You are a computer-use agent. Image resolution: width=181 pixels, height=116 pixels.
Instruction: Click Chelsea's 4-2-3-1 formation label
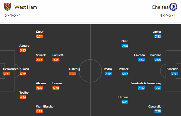click(168, 15)
